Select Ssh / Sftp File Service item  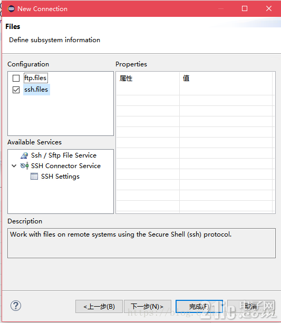pyautogui.click(x=64, y=155)
